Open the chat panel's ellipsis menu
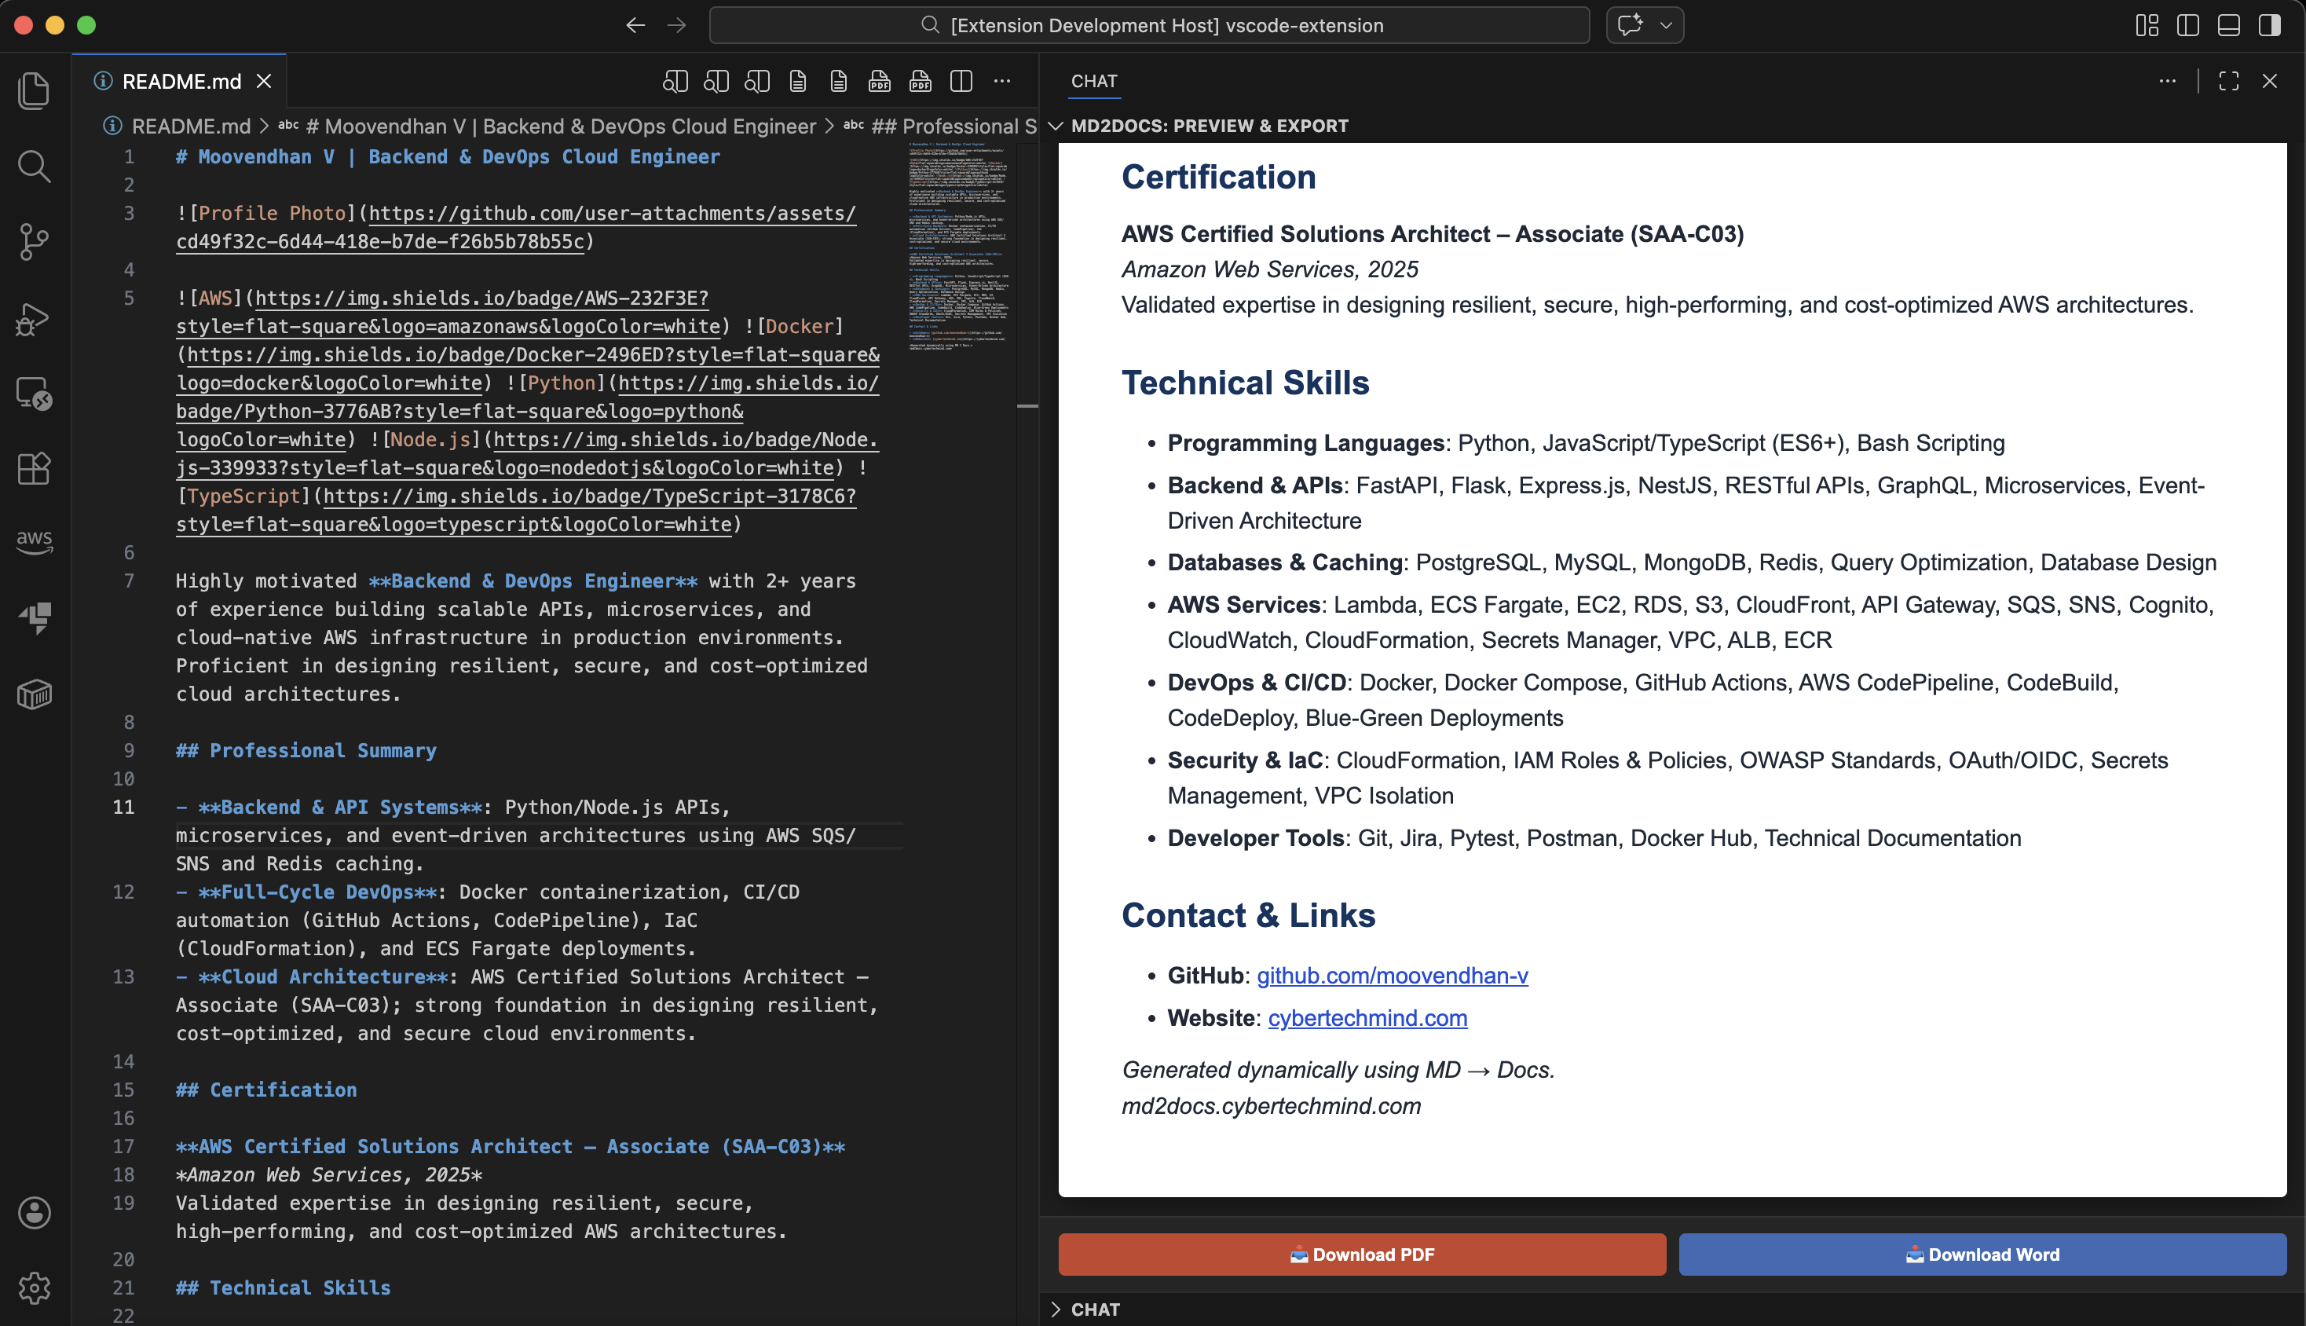This screenshot has width=2306, height=1326. coord(2168,81)
